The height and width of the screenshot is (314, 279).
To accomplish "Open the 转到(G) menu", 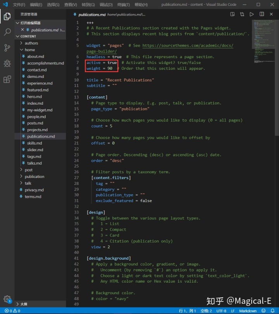I will (88, 5).
